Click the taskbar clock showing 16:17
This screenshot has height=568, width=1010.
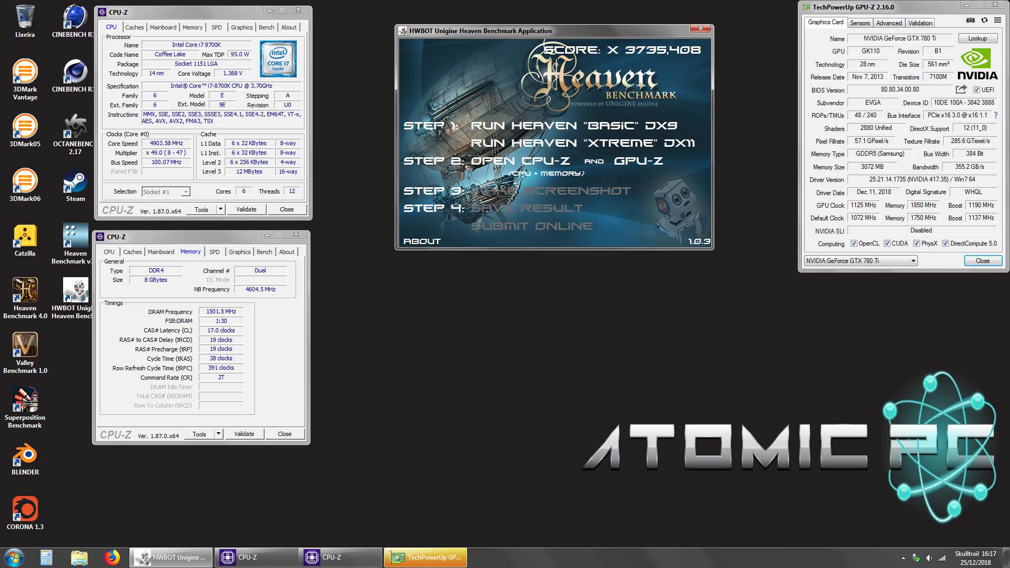(976, 558)
